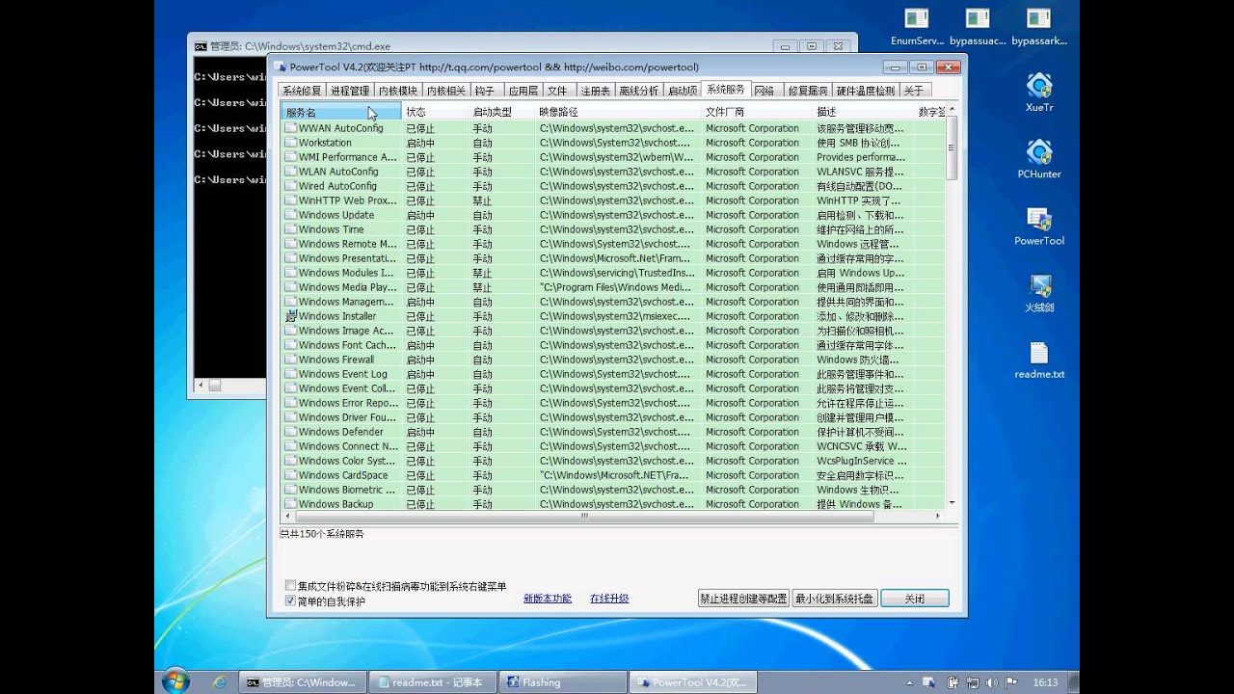This screenshot has width=1234, height=694.
Task: Sort by 启动类型 column header
Action: click(501, 112)
